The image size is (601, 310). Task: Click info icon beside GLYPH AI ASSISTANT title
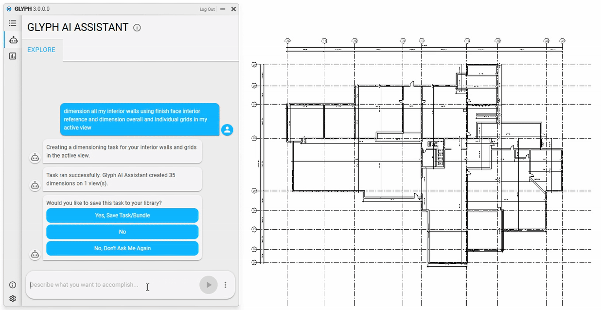pyautogui.click(x=137, y=28)
